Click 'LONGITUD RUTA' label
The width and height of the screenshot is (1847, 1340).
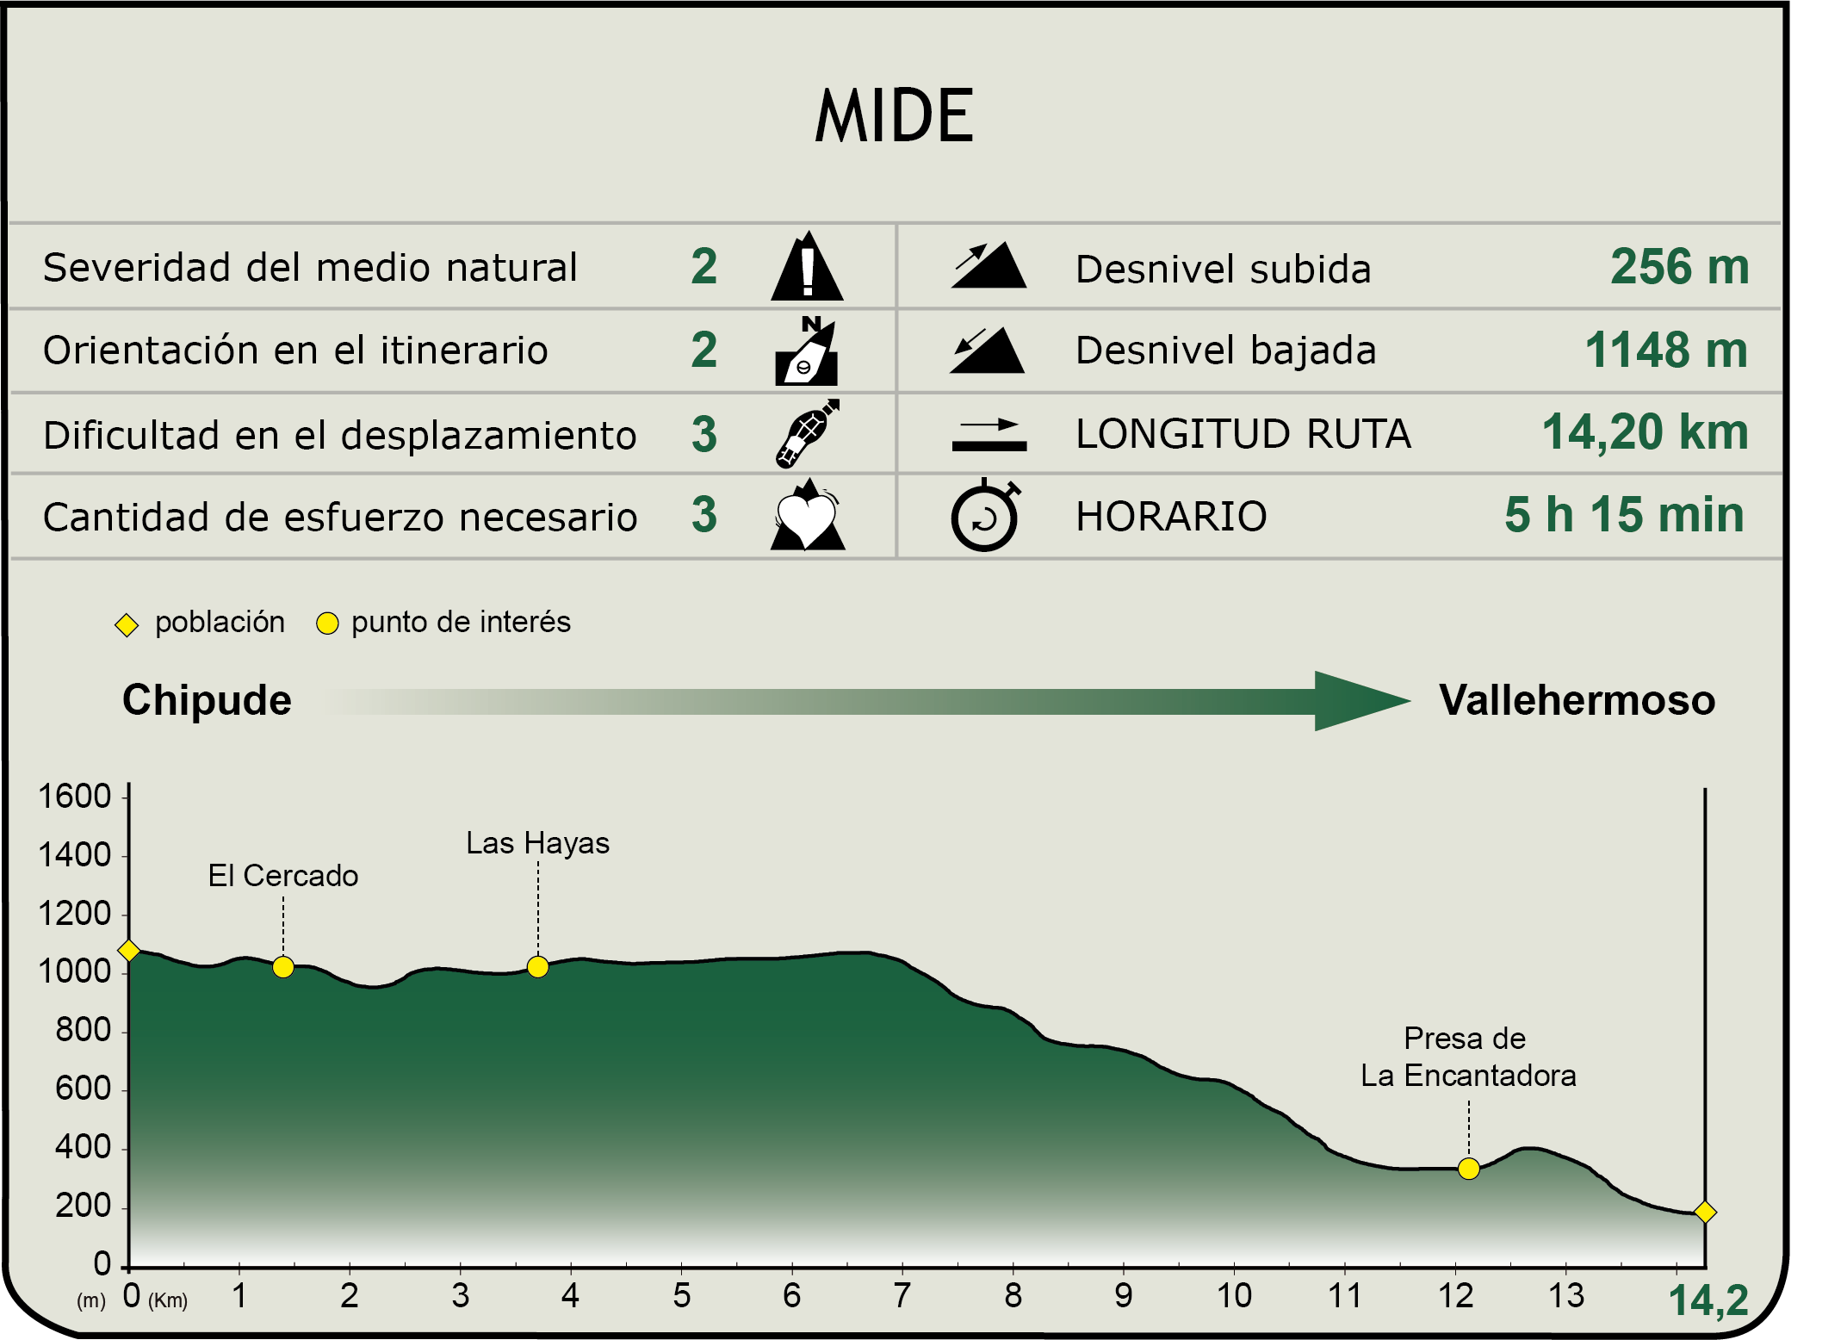pyautogui.click(x=1243, y=433)
